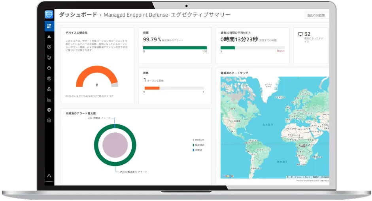Open the shield protection sidebar icon
This screenshot has height=201, width=372.
(49, 47)
